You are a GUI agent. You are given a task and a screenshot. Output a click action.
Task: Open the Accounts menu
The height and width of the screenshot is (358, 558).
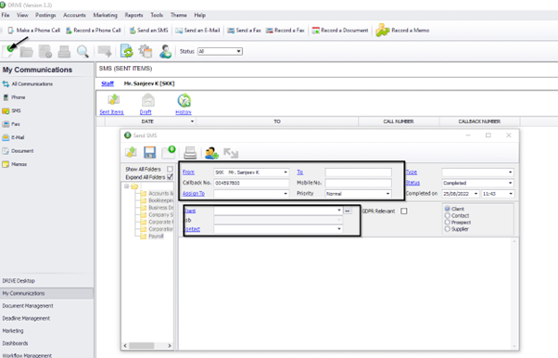74,15
